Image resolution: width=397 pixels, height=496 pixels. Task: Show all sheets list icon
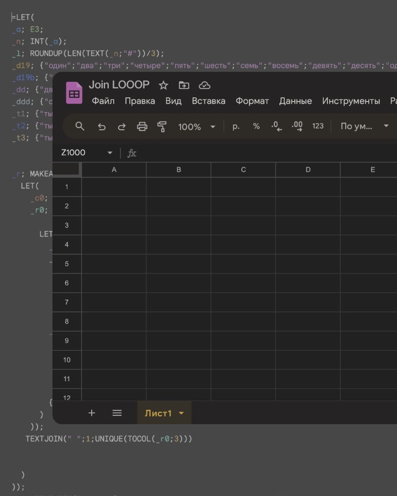point(117,413)
